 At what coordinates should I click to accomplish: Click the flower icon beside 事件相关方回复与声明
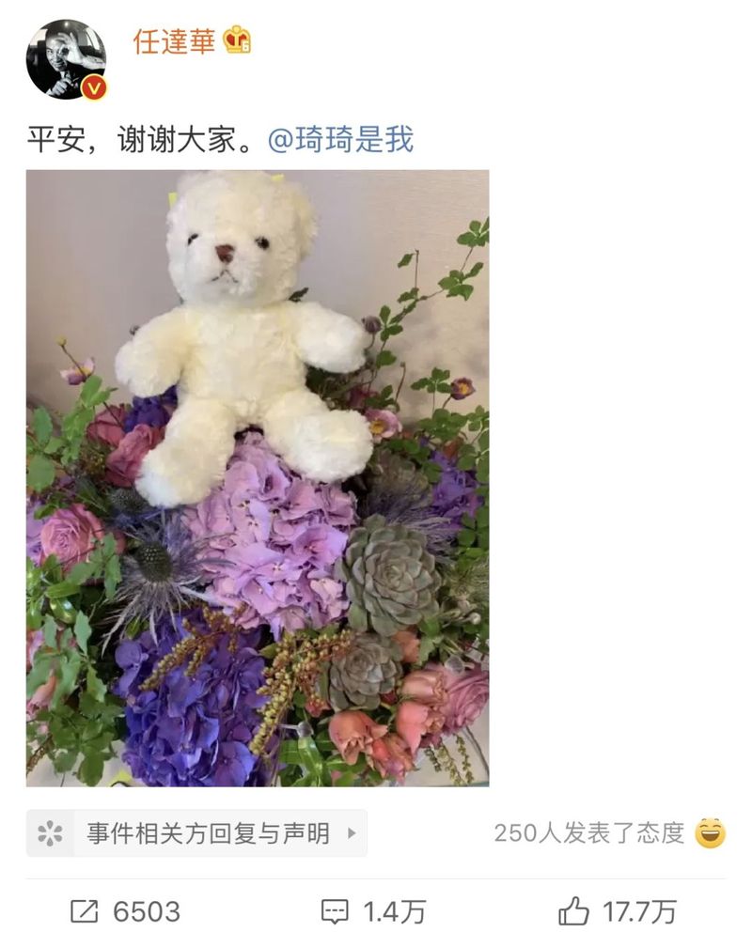coord(50,833)
